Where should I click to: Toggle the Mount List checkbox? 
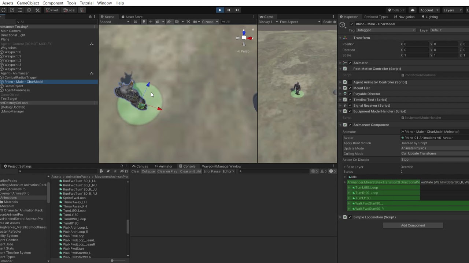point(350,88)
